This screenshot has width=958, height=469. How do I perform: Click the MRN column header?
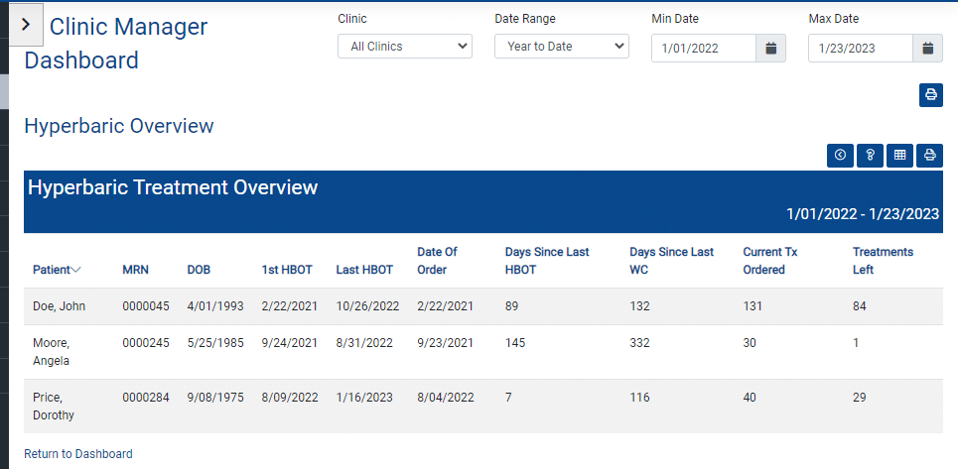(136, 270)
